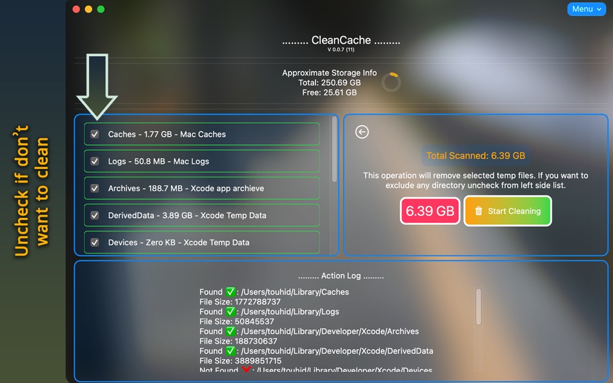Click the CleanCache title text
The height and width of the screenshot is (383, 613).
[341, 40]
